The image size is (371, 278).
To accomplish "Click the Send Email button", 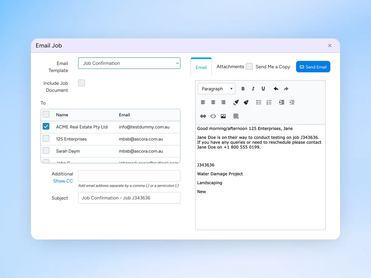I will tap(313, 67).
